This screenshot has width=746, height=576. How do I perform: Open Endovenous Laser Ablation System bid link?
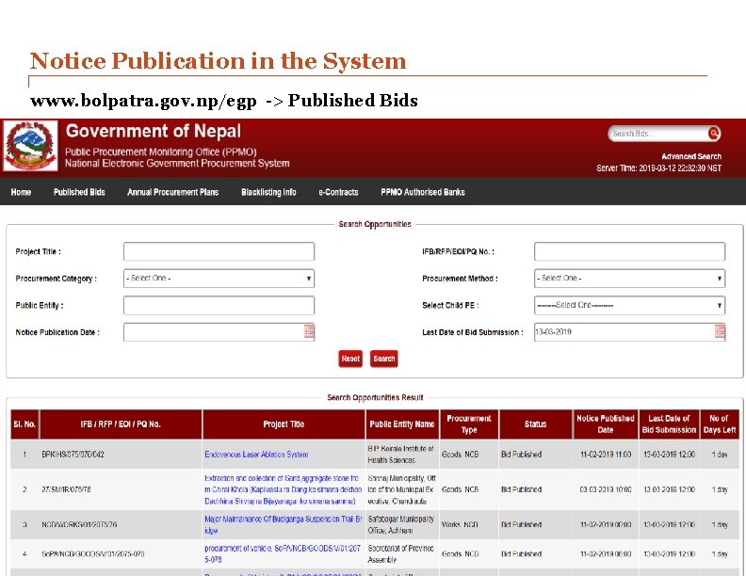pyautogui.click(x=256, y=455)
